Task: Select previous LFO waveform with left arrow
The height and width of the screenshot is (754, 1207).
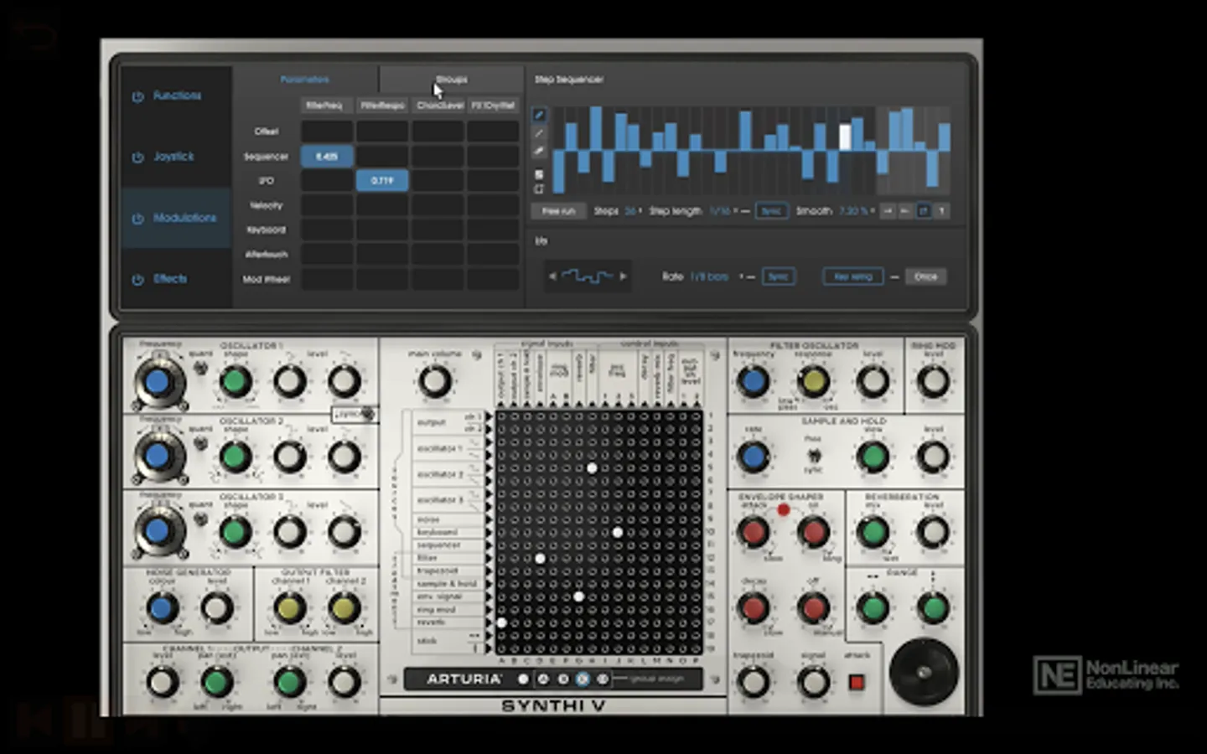Action: point(552,276)
